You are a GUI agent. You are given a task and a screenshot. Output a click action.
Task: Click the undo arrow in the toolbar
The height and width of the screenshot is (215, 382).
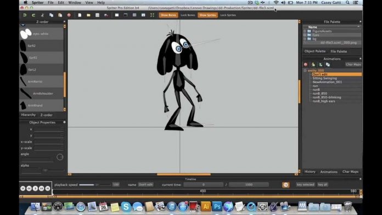(x=25, y=15)
